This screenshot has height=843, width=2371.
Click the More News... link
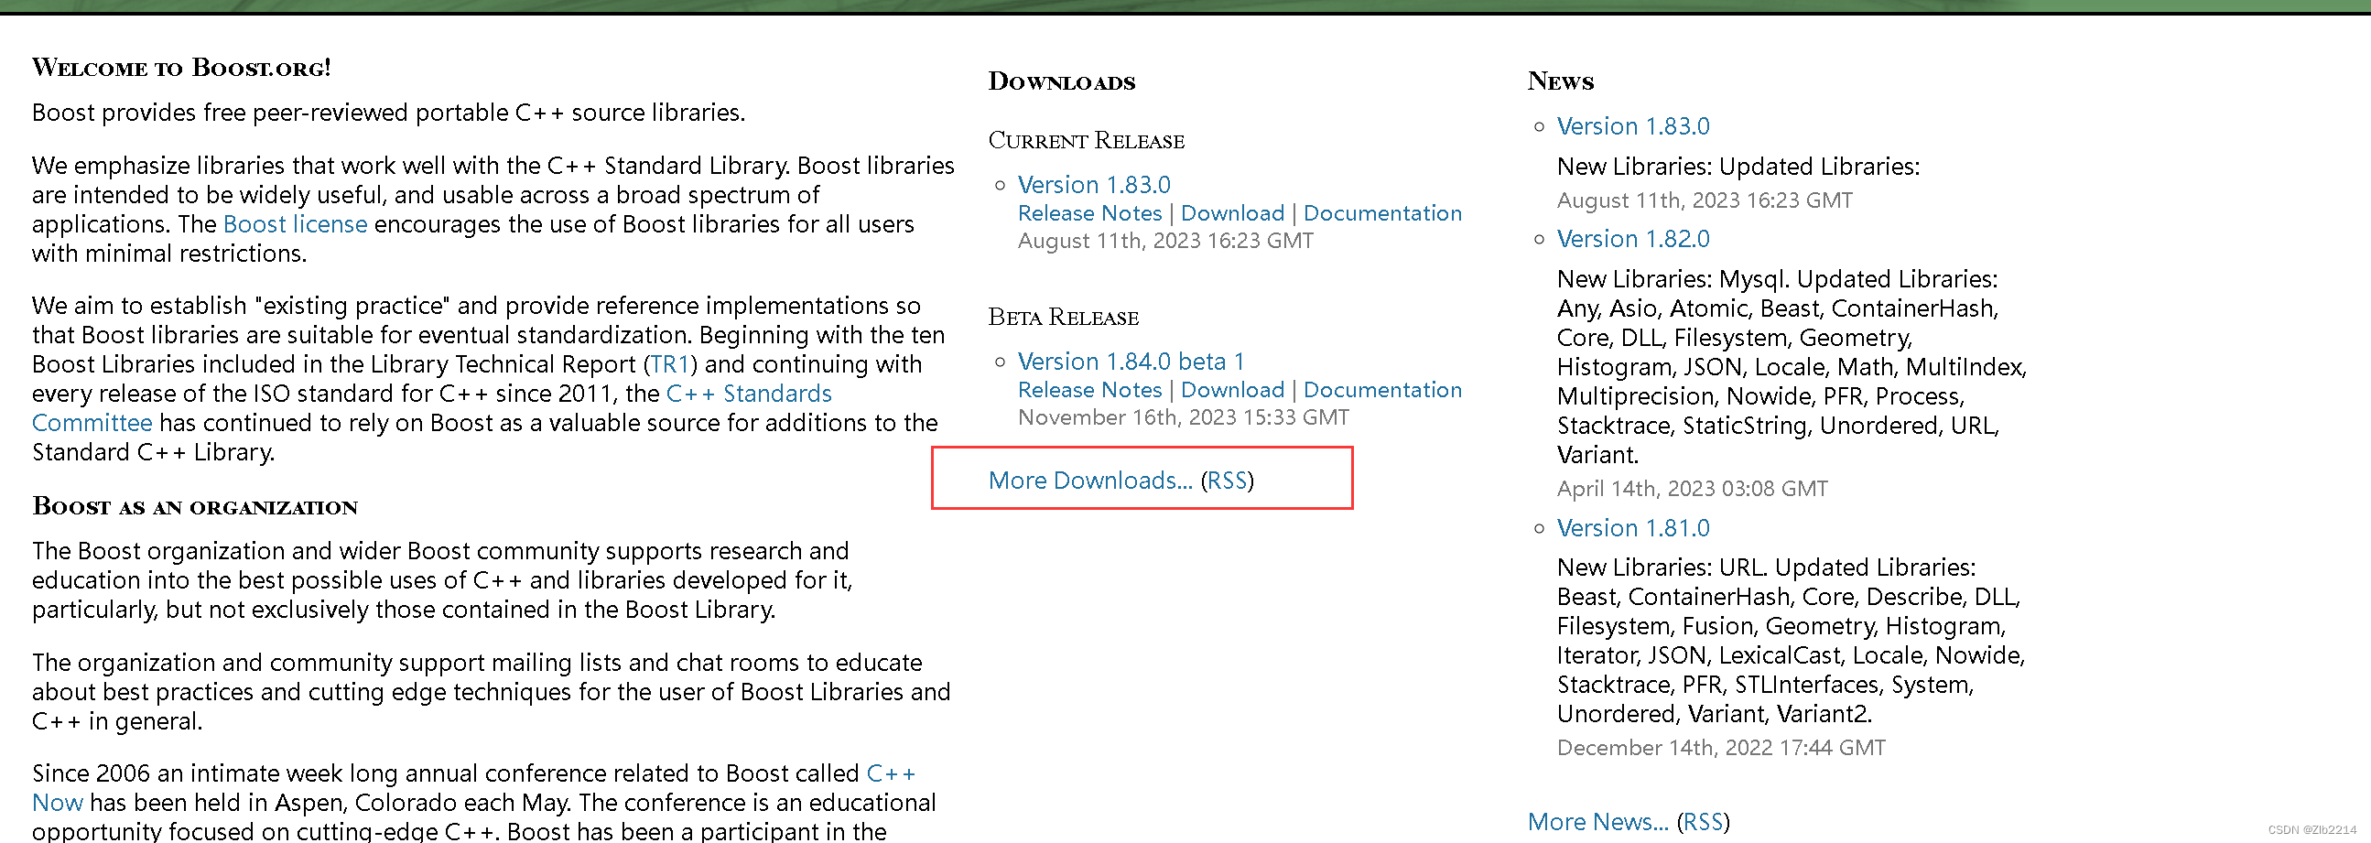[x=1597, y=822]
